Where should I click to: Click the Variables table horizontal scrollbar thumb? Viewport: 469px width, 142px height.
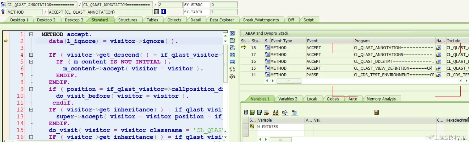coord(281,140)
